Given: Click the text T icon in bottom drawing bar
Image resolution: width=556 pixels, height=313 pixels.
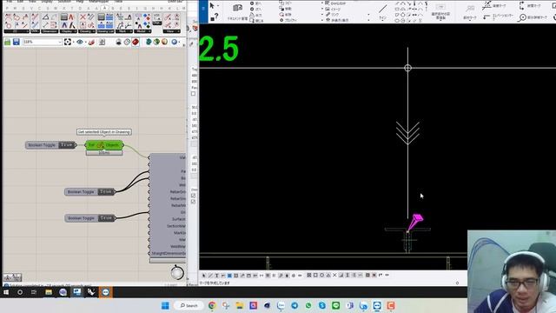Looking at the screenshot, I should (x=216, y=276).
